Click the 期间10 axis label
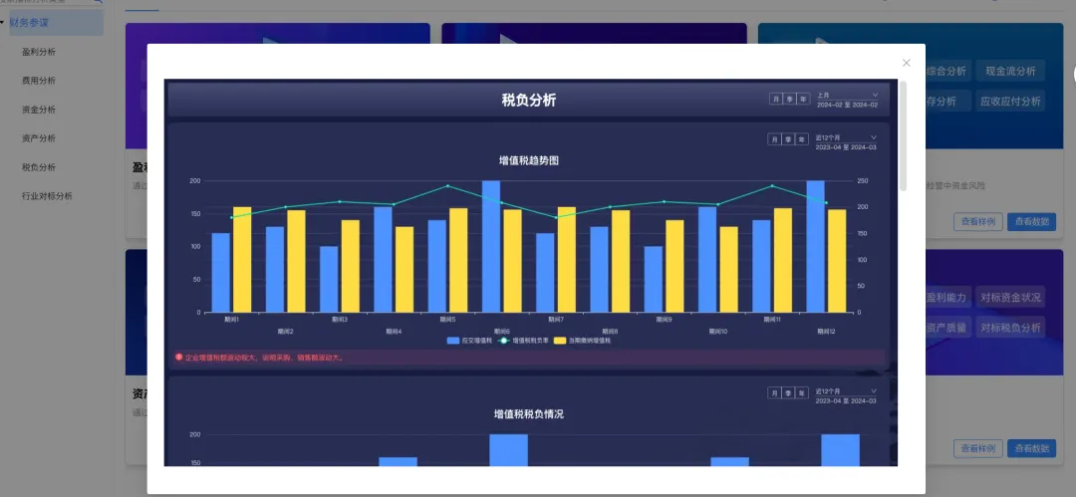 pos(718,332)
